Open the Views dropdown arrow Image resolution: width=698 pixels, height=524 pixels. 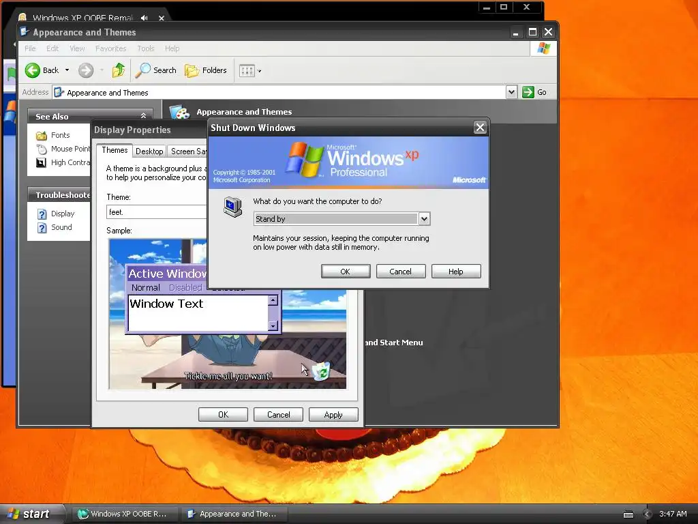tap(260, 71)
